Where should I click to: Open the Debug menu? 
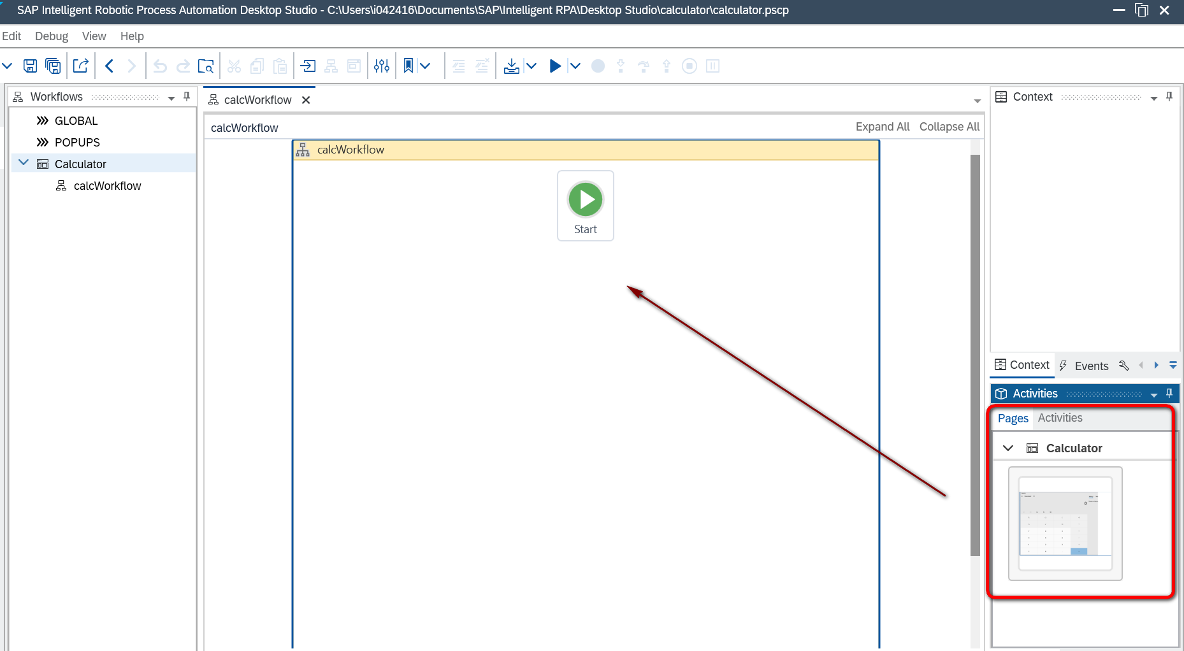click(52, 36)
